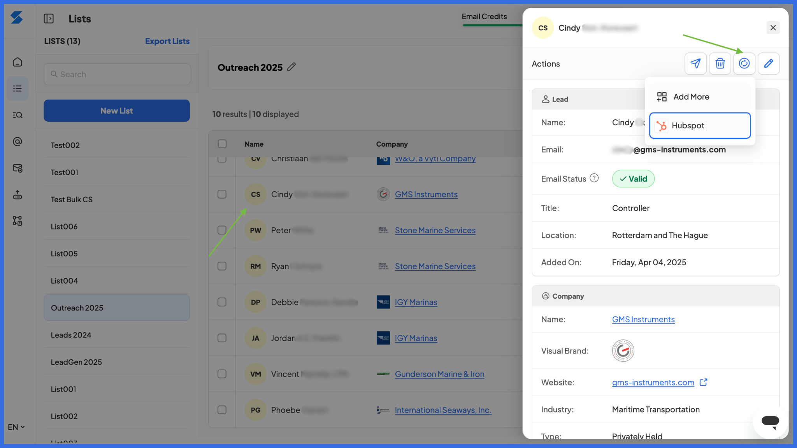The height and width of the screenshot is (448, 797).
Task: Open the email finder at-sign icon
Action: point(18,142)
